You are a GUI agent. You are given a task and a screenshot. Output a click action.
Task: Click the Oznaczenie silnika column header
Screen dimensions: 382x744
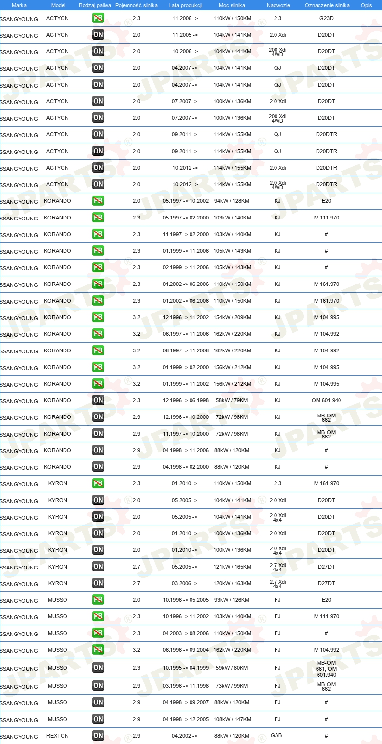[327, 5]
